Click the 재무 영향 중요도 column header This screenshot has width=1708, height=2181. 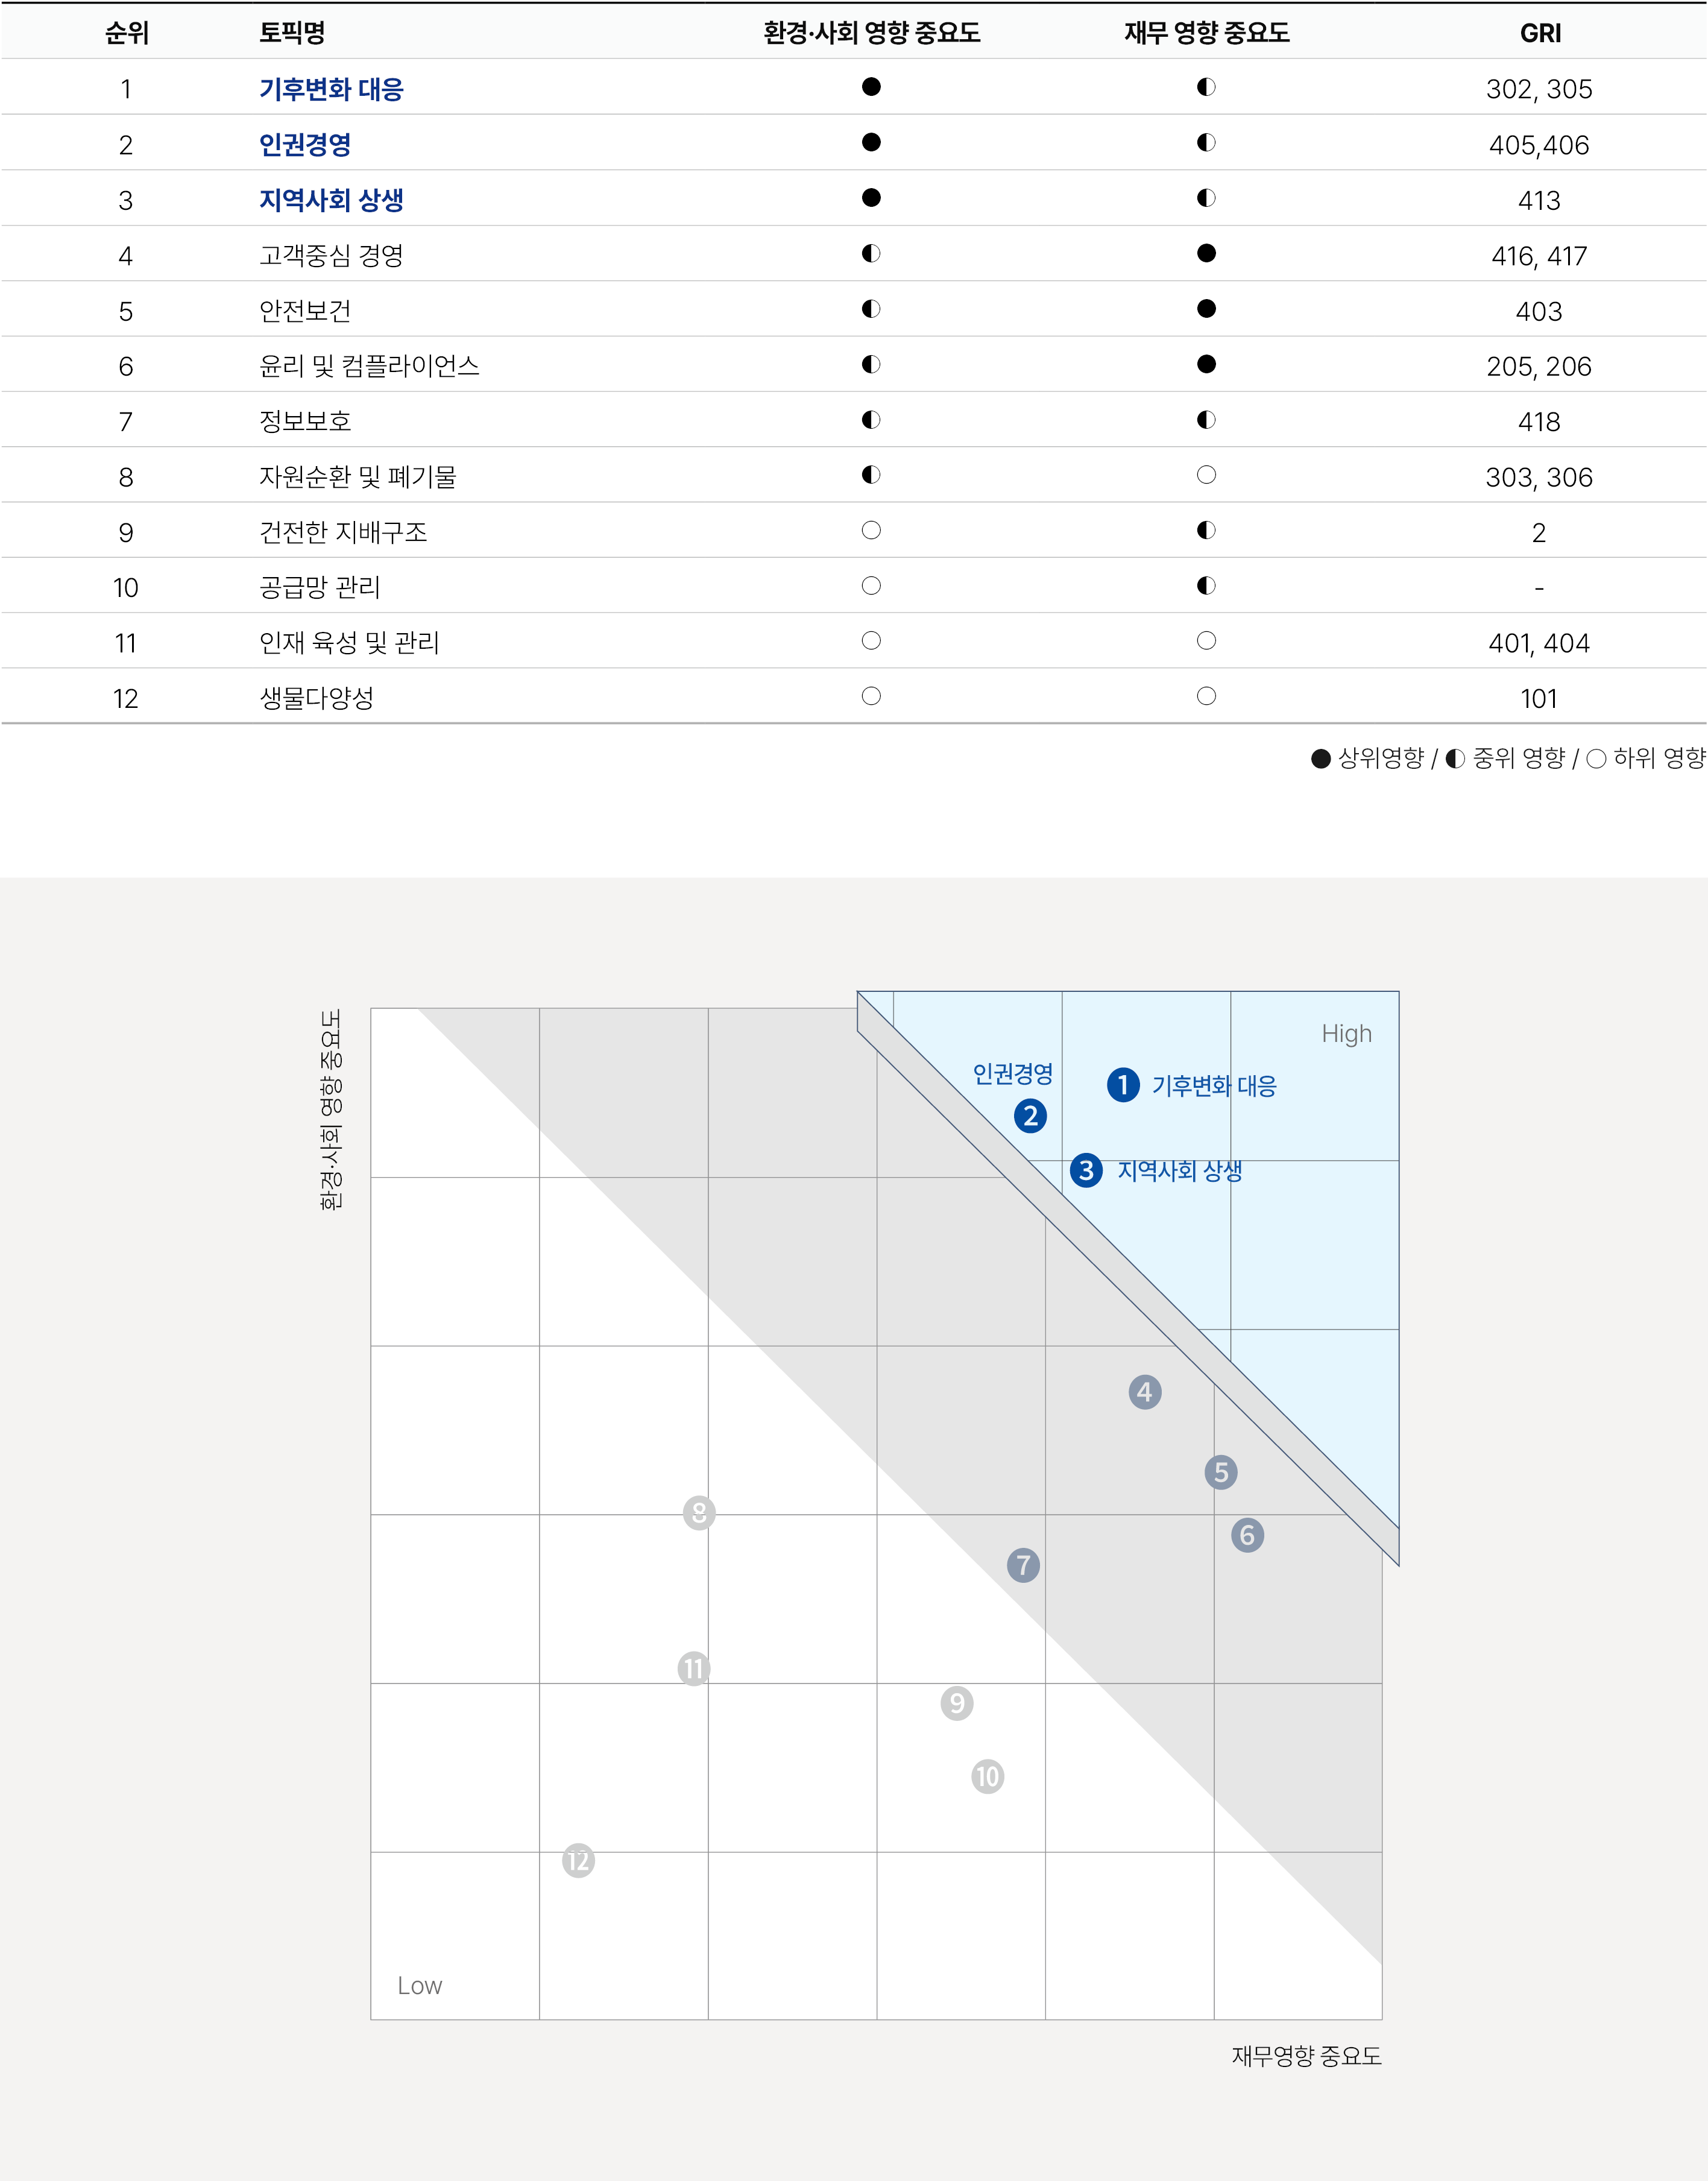pyautogui.click(x=1206, y=33)
